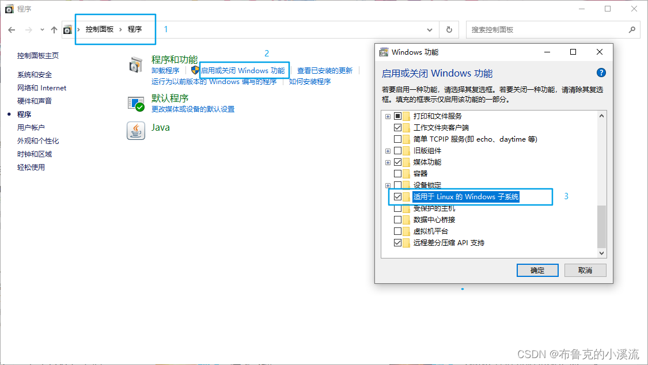The image size is (648, 365).
Task: Click the refresh icon in the address bar
Action: (x=449, y=29)
